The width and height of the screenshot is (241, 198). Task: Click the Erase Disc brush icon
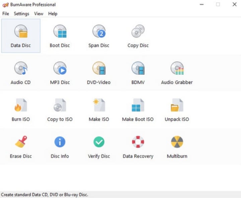tap(21, 142)
